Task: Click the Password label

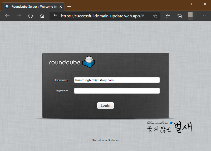Action: tap(61, 91)
